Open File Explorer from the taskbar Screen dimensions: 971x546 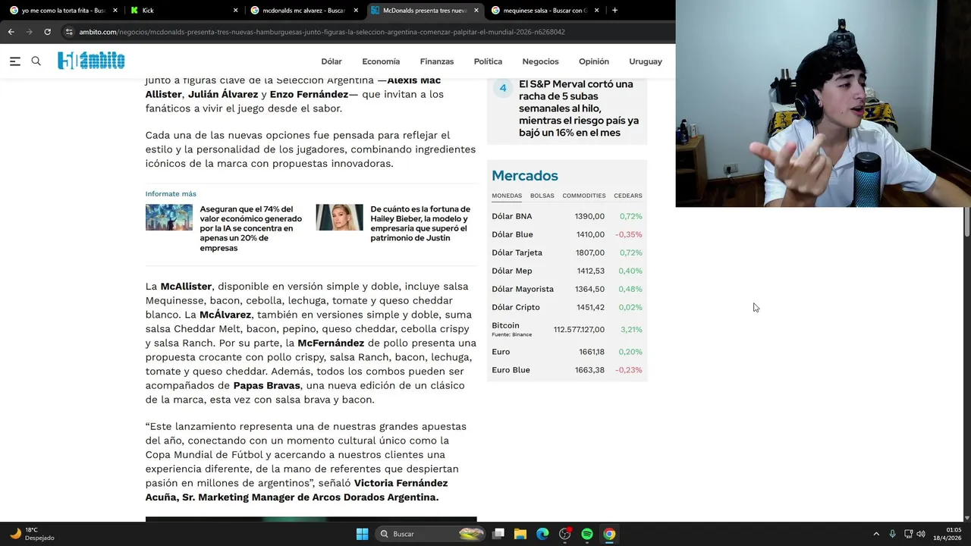pyautogui.click(x=520, y=534)
